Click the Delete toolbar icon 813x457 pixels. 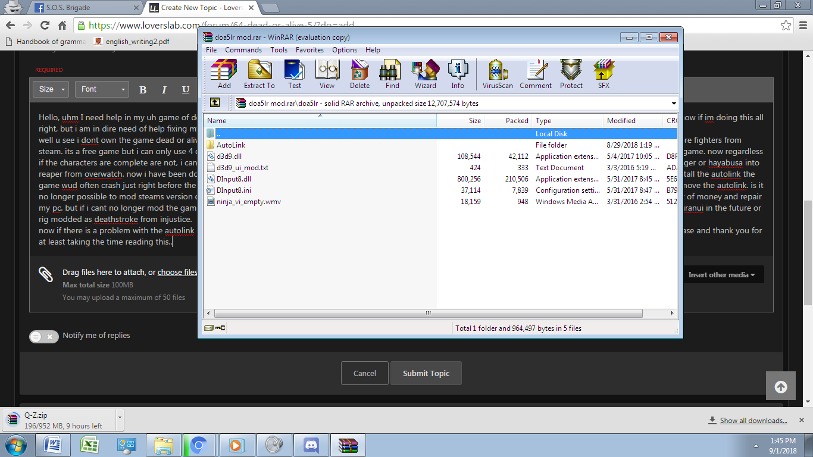[x=359, y=74]
